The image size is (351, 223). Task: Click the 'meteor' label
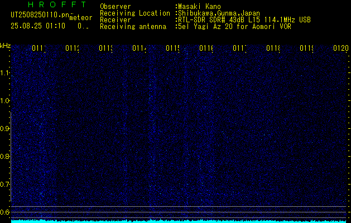81,18
